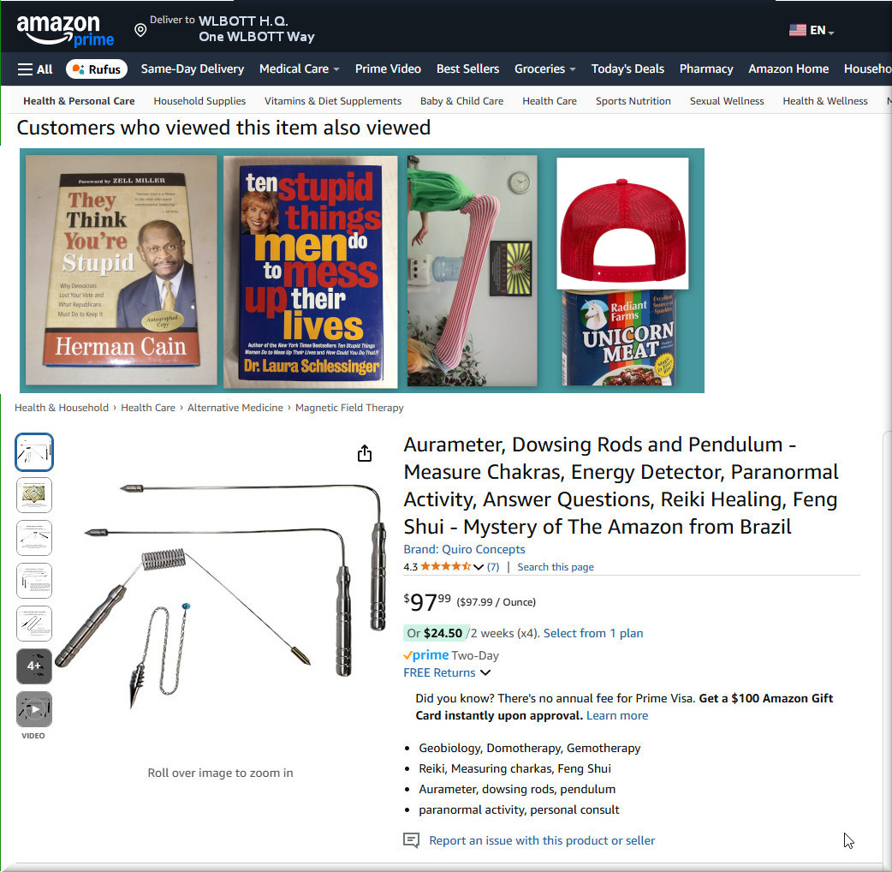This screenshot has height=872, width=892.
Task: Open the Brand: Quiro Concepts link
Action: 464,549
